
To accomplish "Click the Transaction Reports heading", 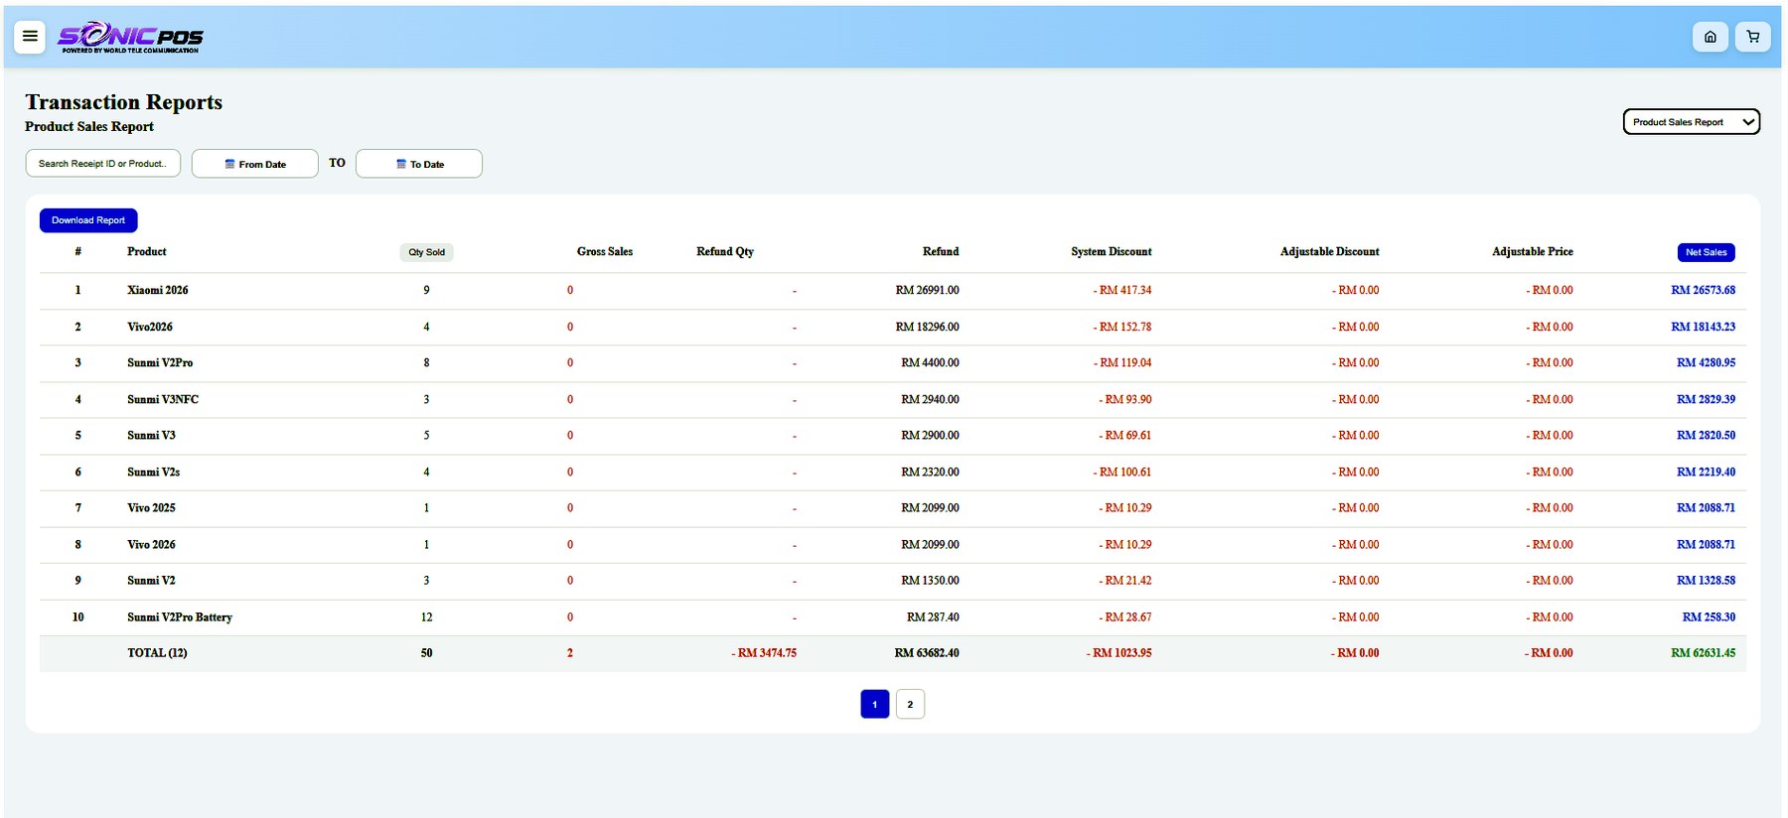I will pyautogui.click(x=123, y=102).
